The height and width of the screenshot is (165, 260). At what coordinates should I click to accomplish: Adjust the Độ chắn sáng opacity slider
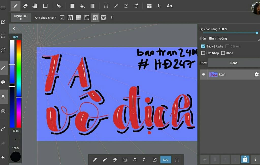pyautogui.click(x=230, y=33)
